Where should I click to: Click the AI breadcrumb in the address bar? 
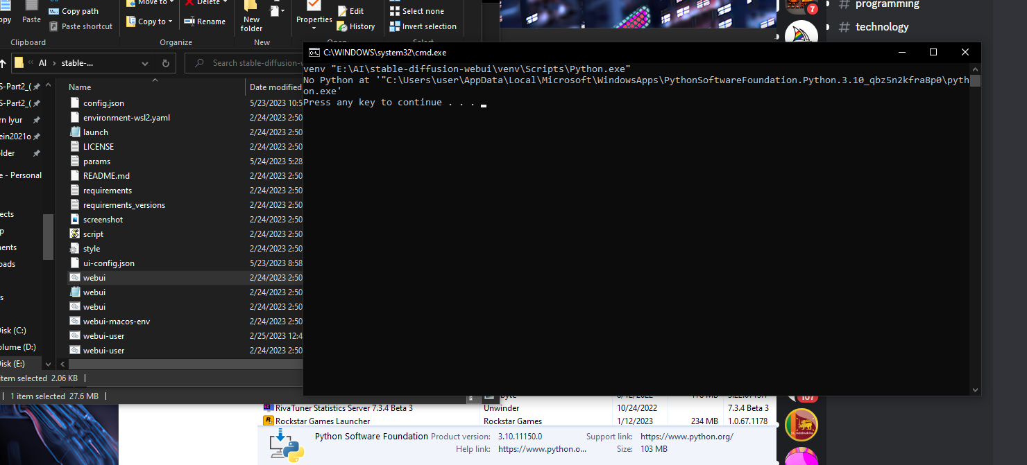tap(42, 63)
